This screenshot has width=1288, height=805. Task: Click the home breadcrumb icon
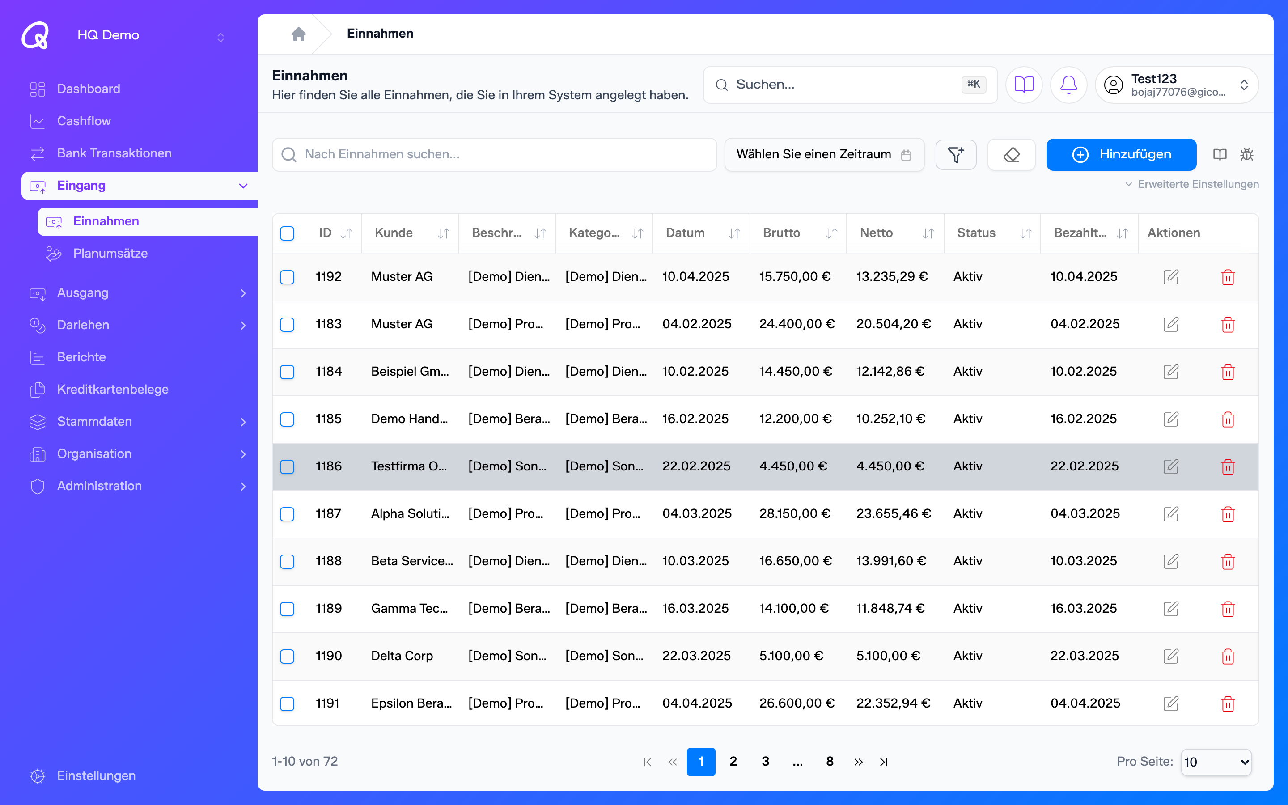tap(299, 34)
